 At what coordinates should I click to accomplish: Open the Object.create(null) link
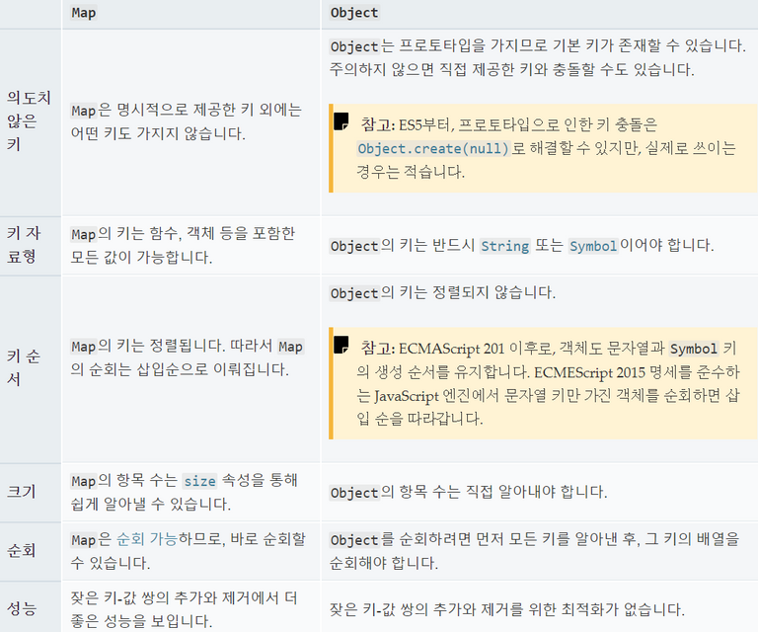[433, 148]
